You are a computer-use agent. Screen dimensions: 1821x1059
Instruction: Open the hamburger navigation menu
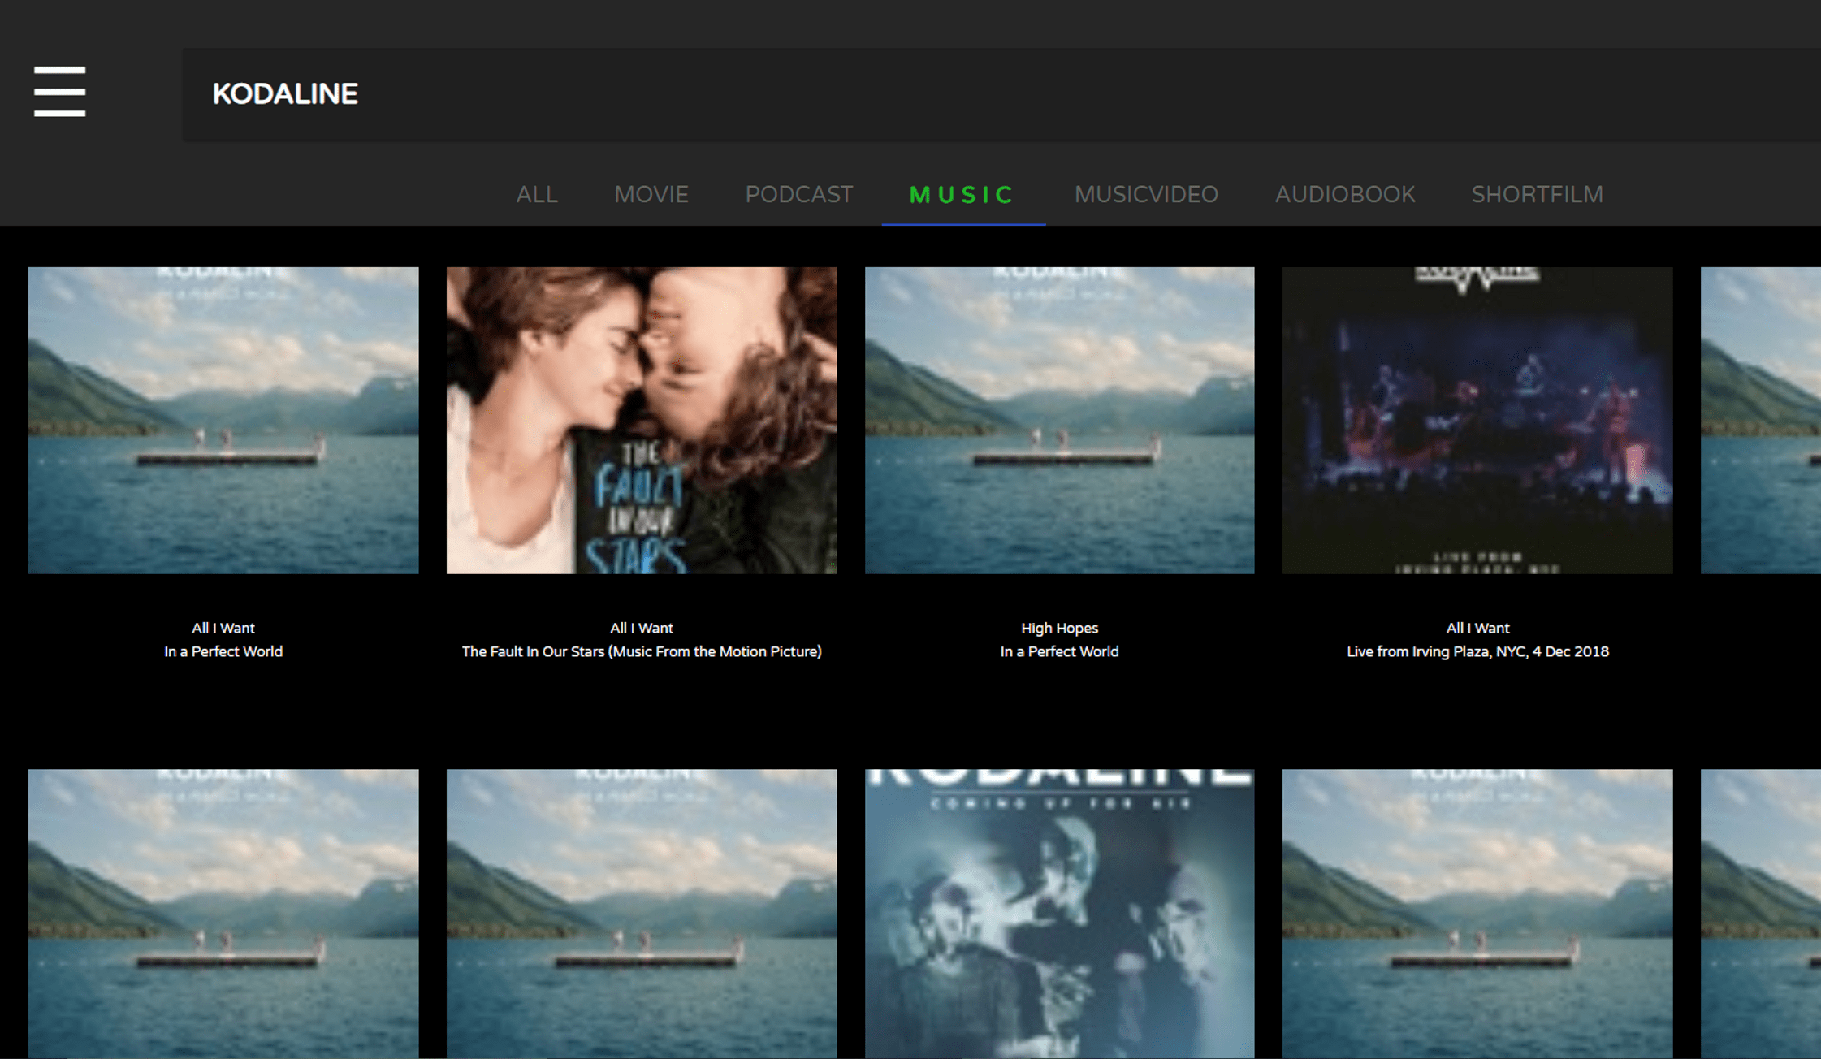[59, 93]
